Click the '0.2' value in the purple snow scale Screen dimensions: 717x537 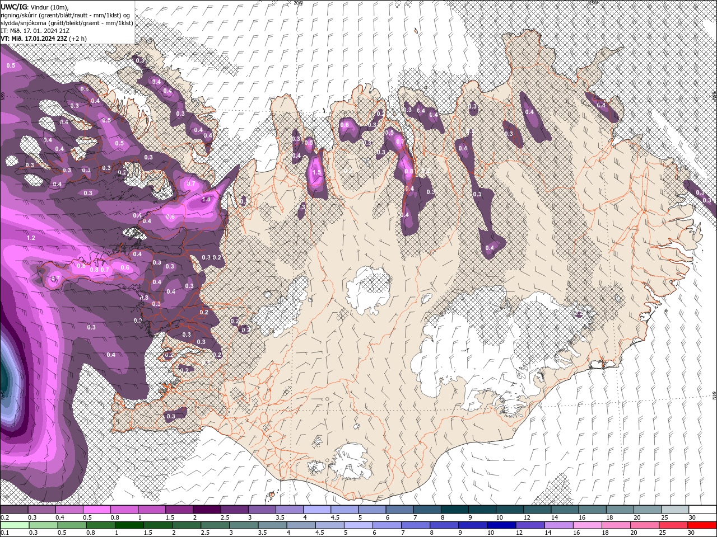pos(5,517)
